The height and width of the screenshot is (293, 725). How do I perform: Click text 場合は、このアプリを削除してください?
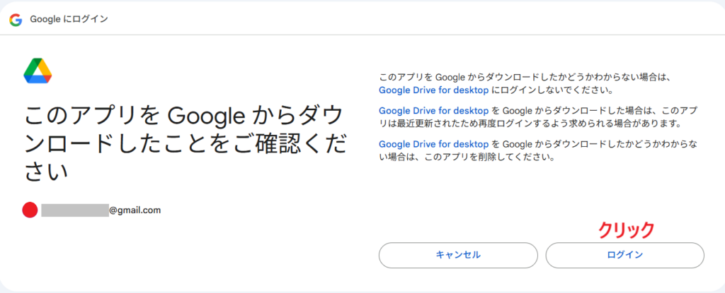point(466,157)
